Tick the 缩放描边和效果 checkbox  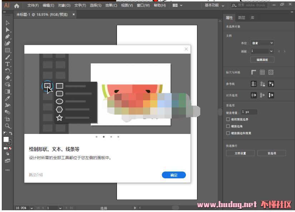tap(228, 133)
